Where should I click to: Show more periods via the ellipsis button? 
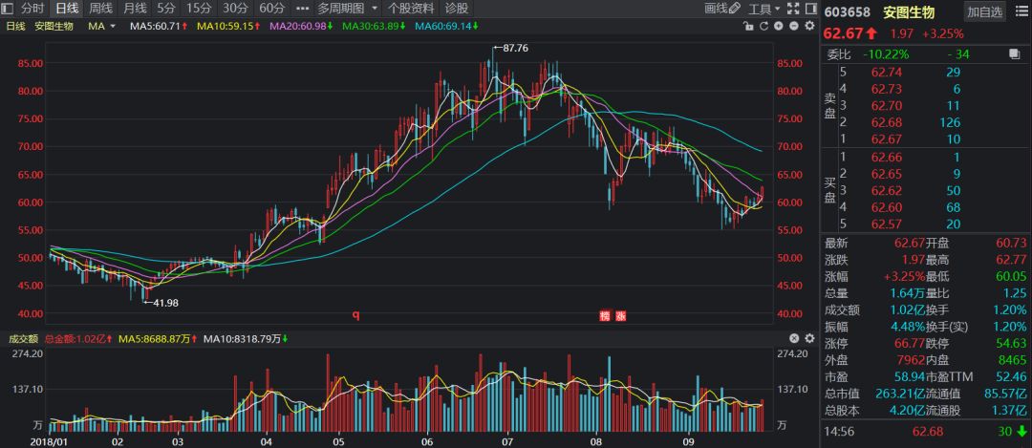click(302, 9)
